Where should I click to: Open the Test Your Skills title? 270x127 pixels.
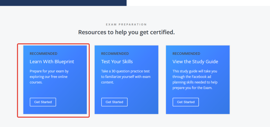click(117, 62)
